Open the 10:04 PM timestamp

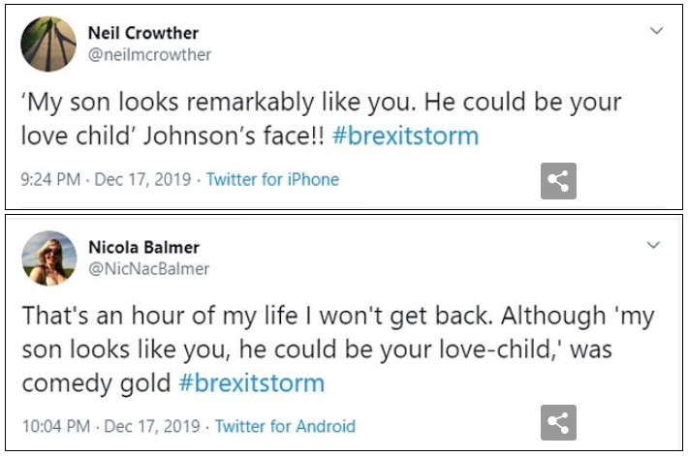click(54, 426)
